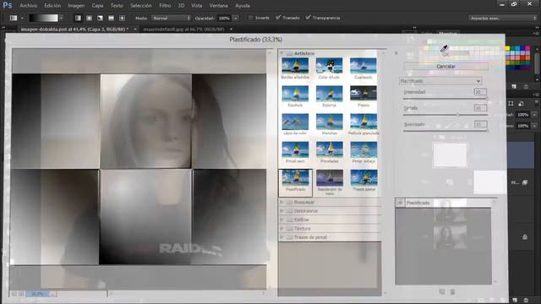This screenshot has height=304, width=541.
Task: Click the gradient tool preset icon
Action: click(14, 18)
